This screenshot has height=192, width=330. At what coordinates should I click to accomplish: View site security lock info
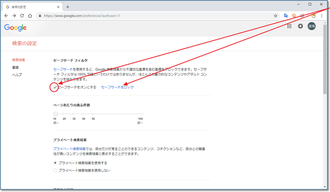pos(40,16)
